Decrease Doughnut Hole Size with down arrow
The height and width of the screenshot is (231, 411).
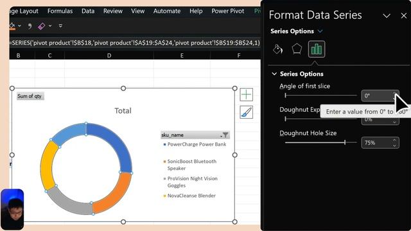(x=394, y=146)
